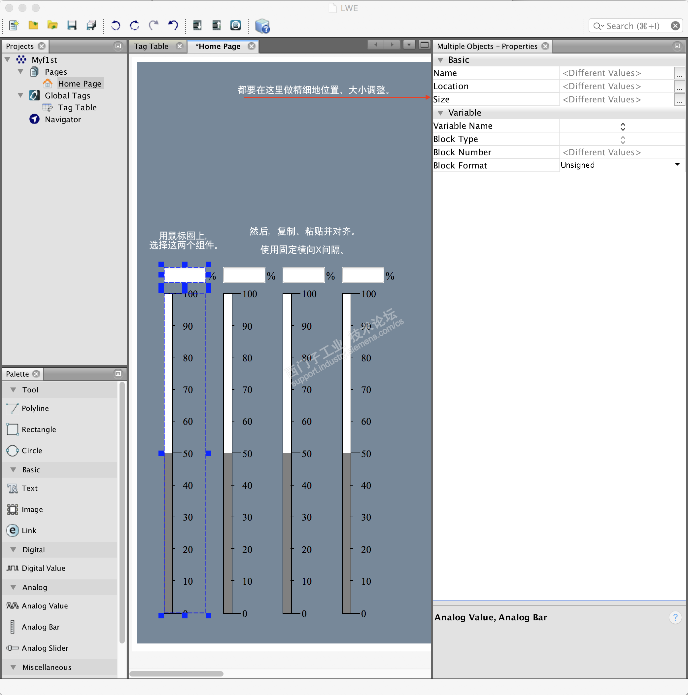688x695 pixels.
Task: Click the New Project toolbar icon
Action: [15, 25]
